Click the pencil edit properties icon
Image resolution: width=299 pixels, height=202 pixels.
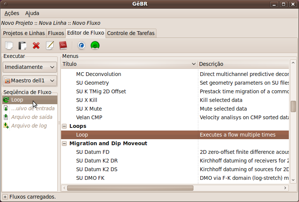50,46
